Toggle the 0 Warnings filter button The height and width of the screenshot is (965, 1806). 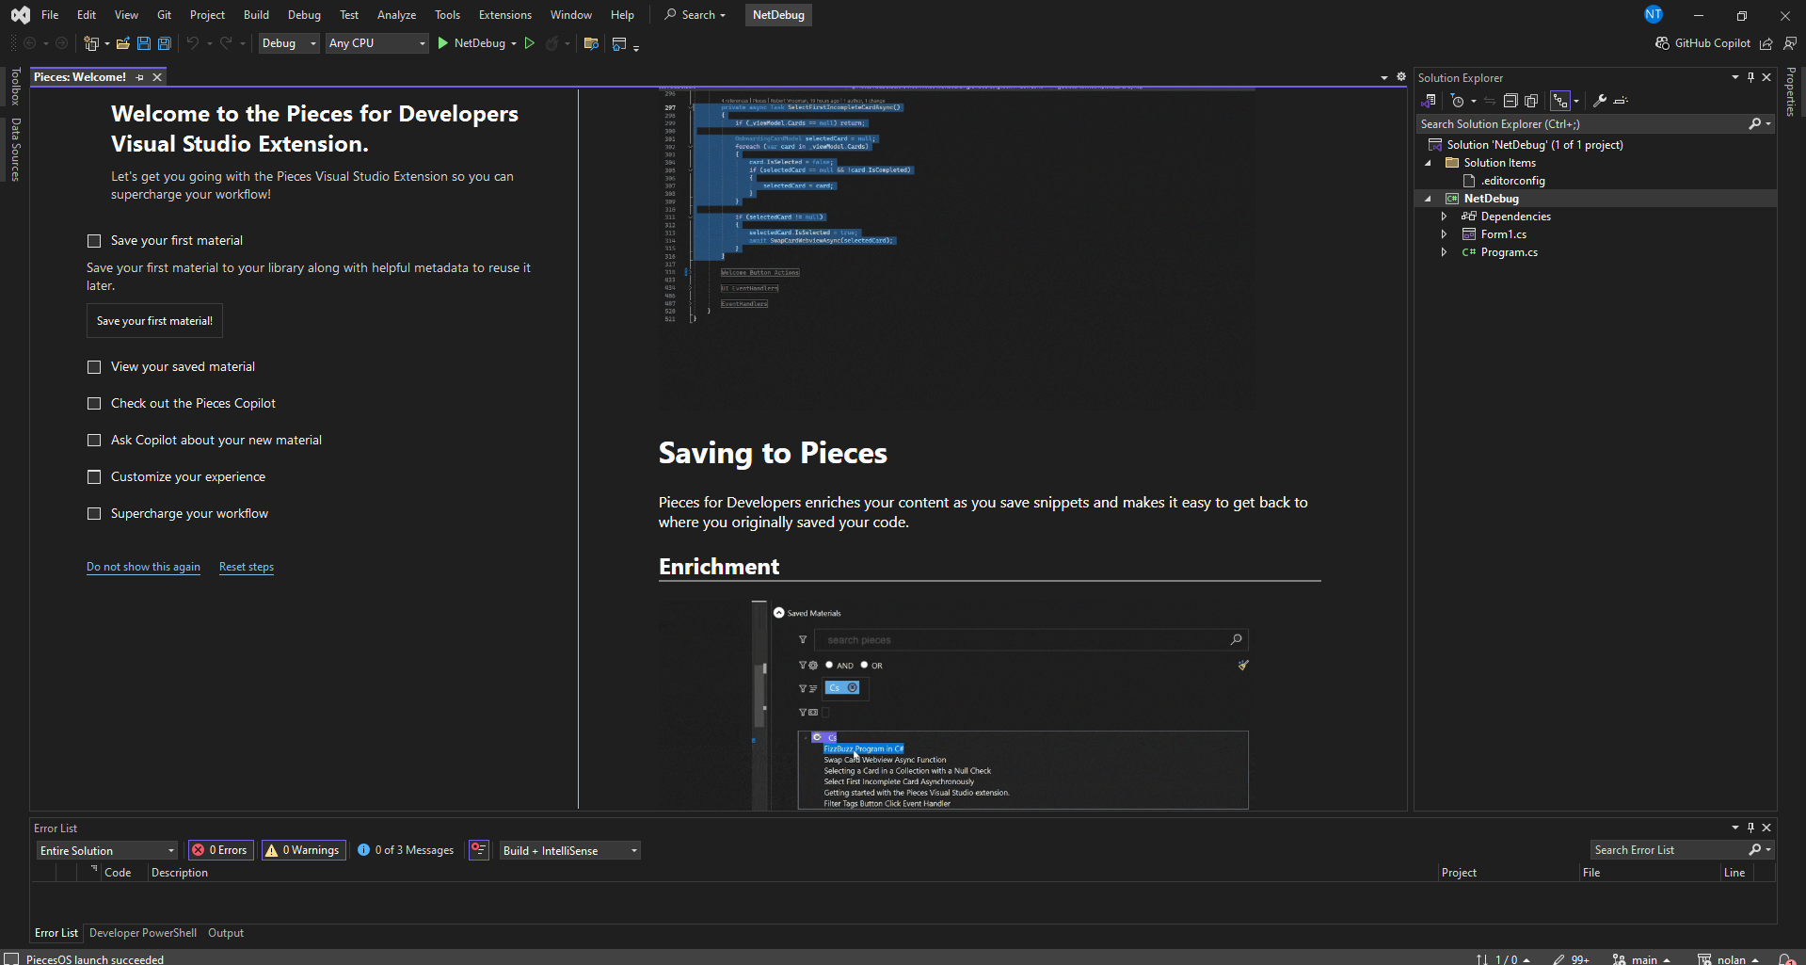coord(303,850)
